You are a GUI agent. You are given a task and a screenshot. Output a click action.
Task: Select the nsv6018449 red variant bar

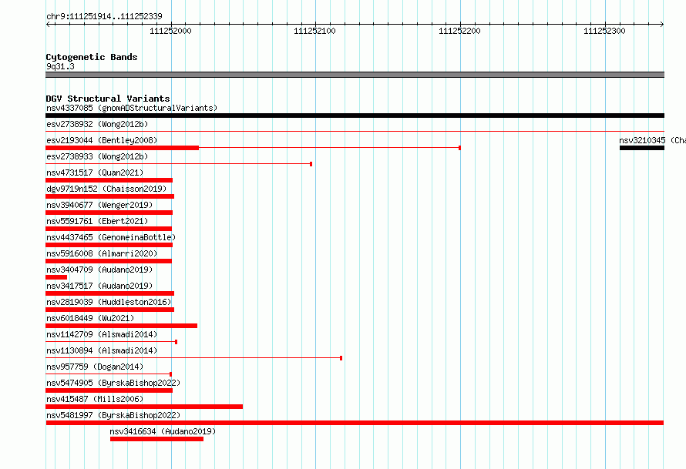pos(121,326)
